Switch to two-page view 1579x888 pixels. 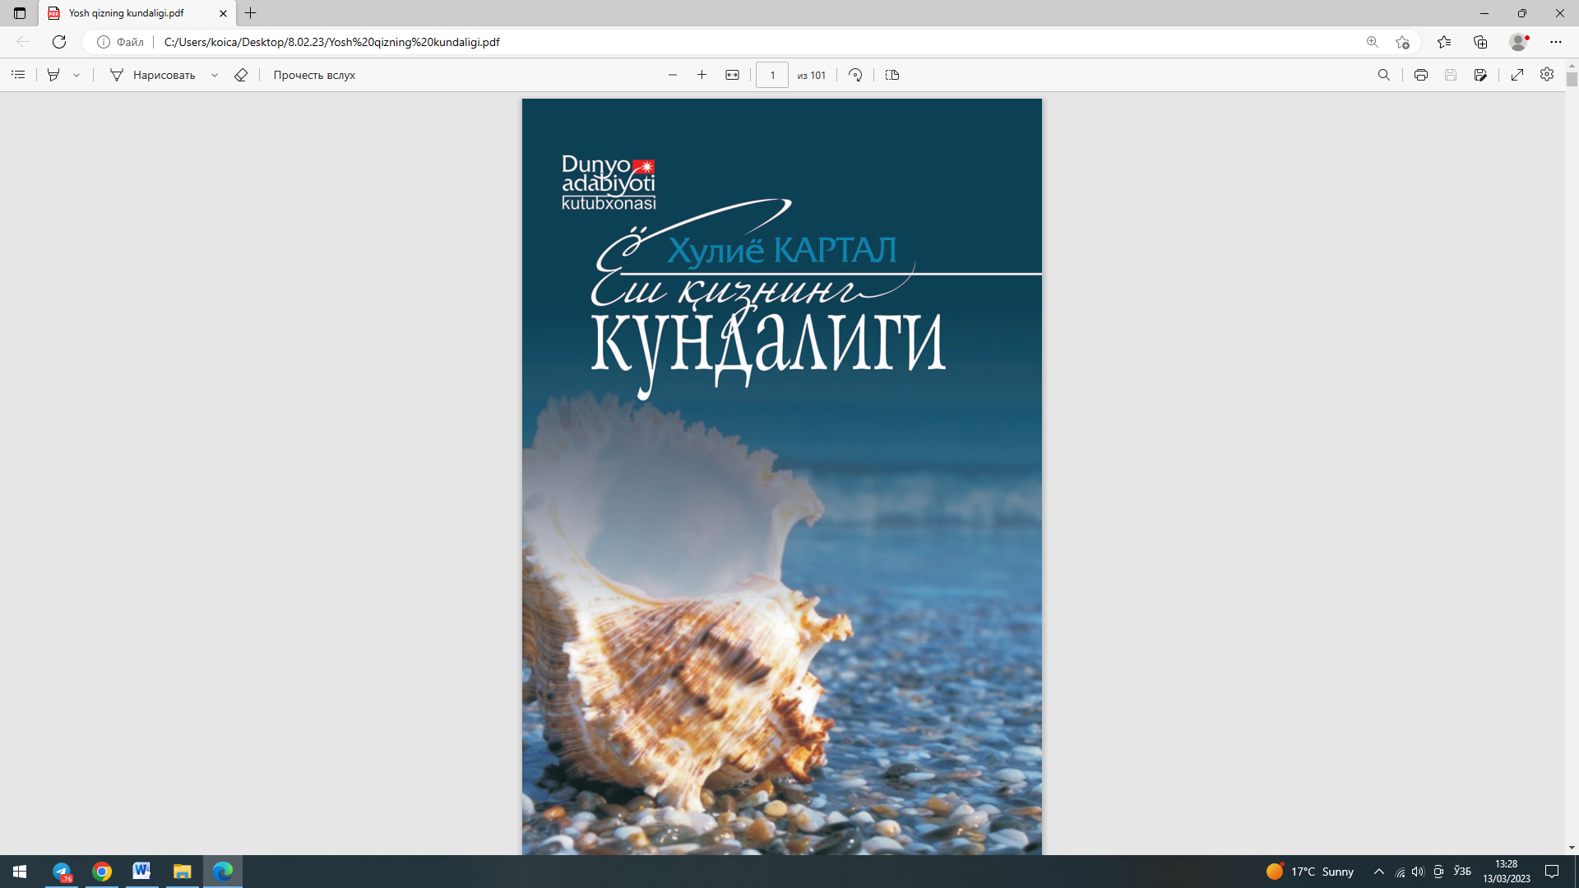click(x=891, y=75)
